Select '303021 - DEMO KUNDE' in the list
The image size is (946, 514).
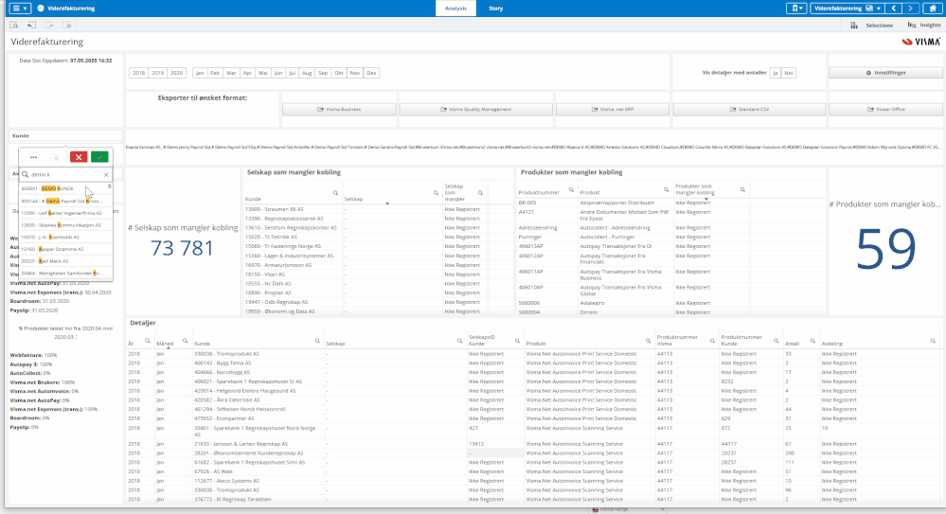point(63,188)
